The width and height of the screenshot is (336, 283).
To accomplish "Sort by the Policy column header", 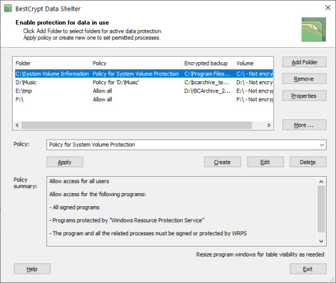I will [136, 64].
